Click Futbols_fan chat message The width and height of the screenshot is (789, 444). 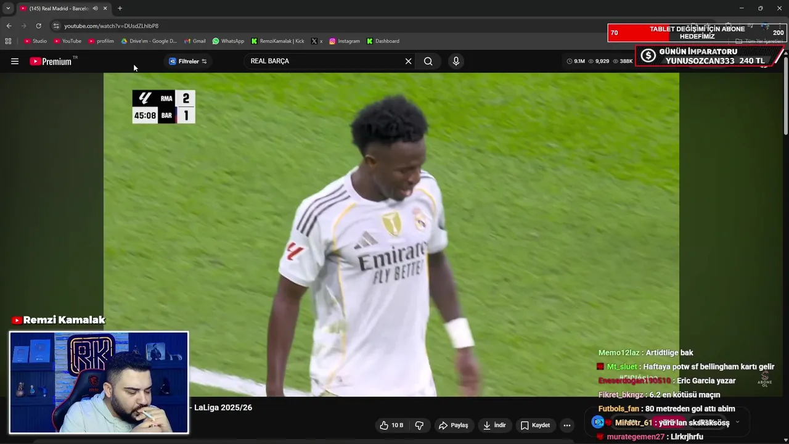pyautogui.click(x=666, y=409)
